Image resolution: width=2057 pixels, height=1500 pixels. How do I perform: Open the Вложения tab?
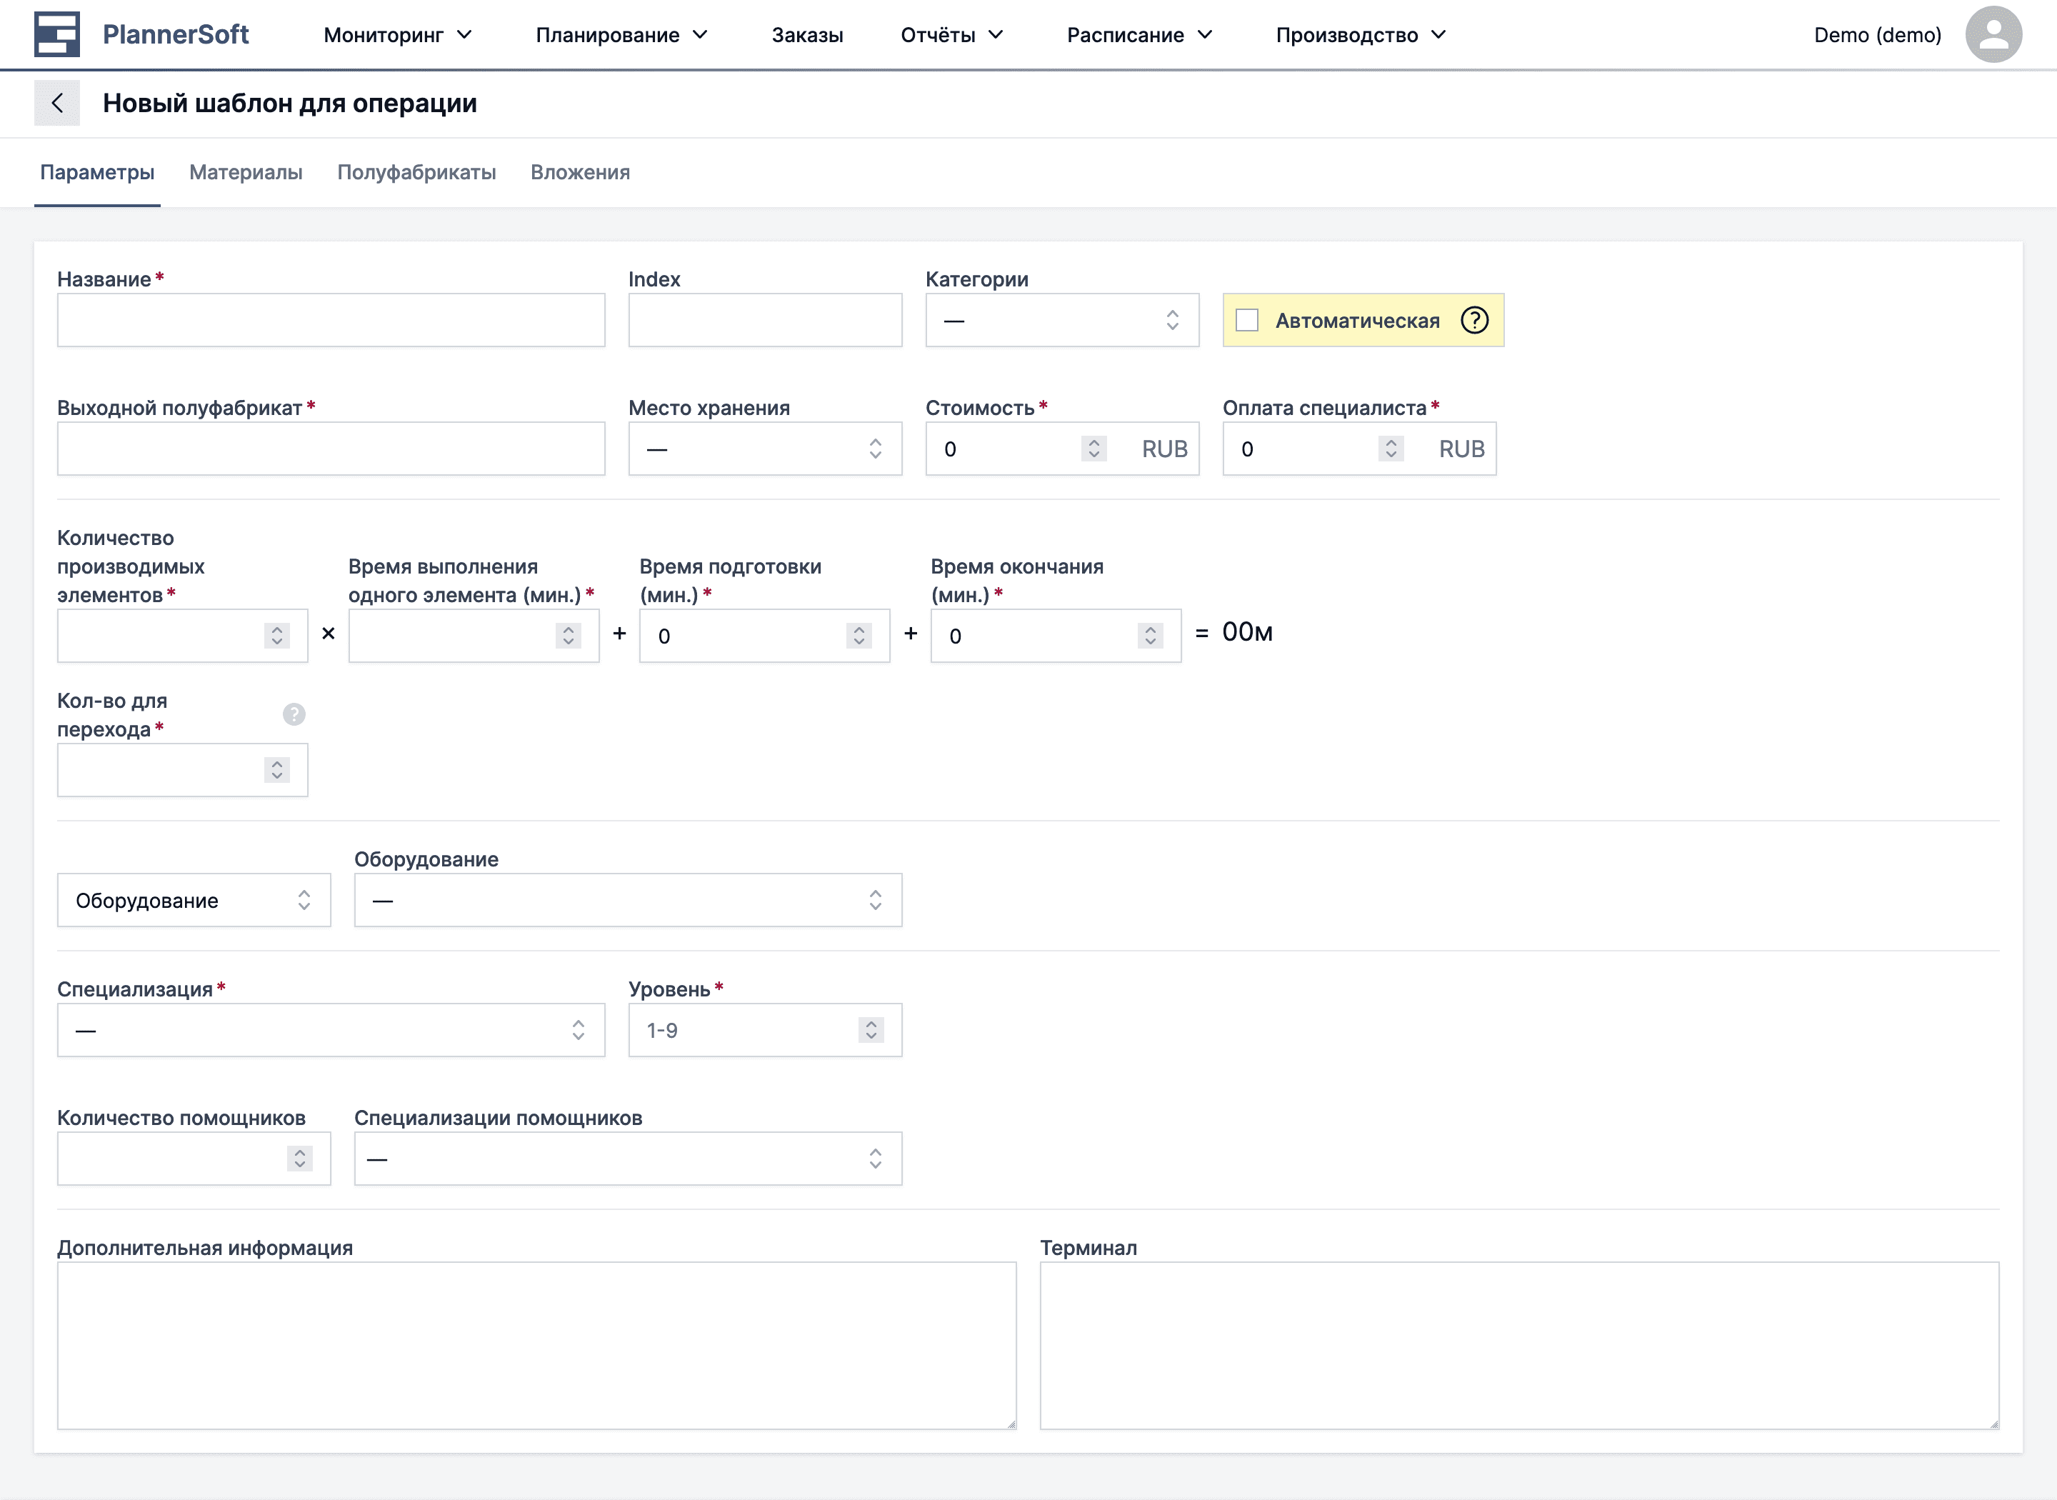coord(580,173)
